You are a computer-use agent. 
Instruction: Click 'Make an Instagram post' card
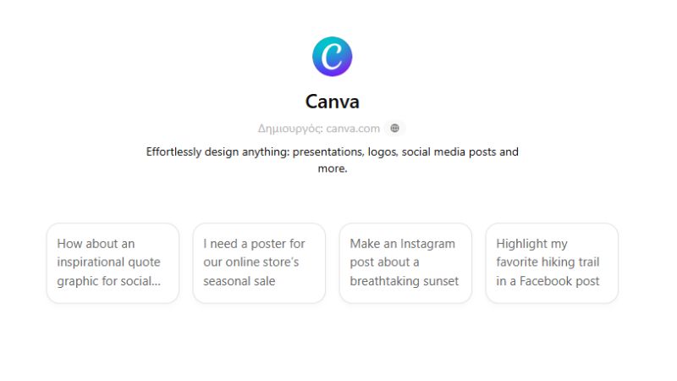(x=405, y=263)
